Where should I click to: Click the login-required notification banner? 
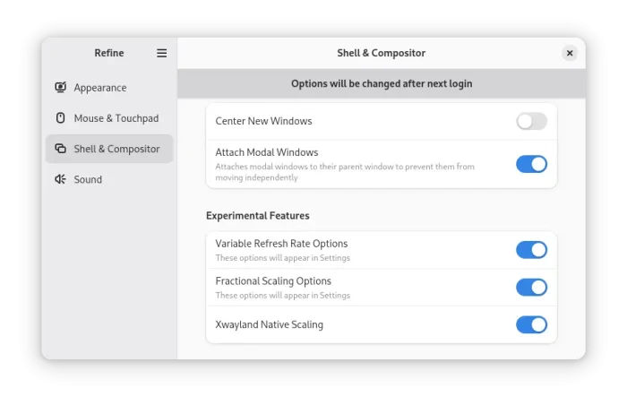coord(382,83)
